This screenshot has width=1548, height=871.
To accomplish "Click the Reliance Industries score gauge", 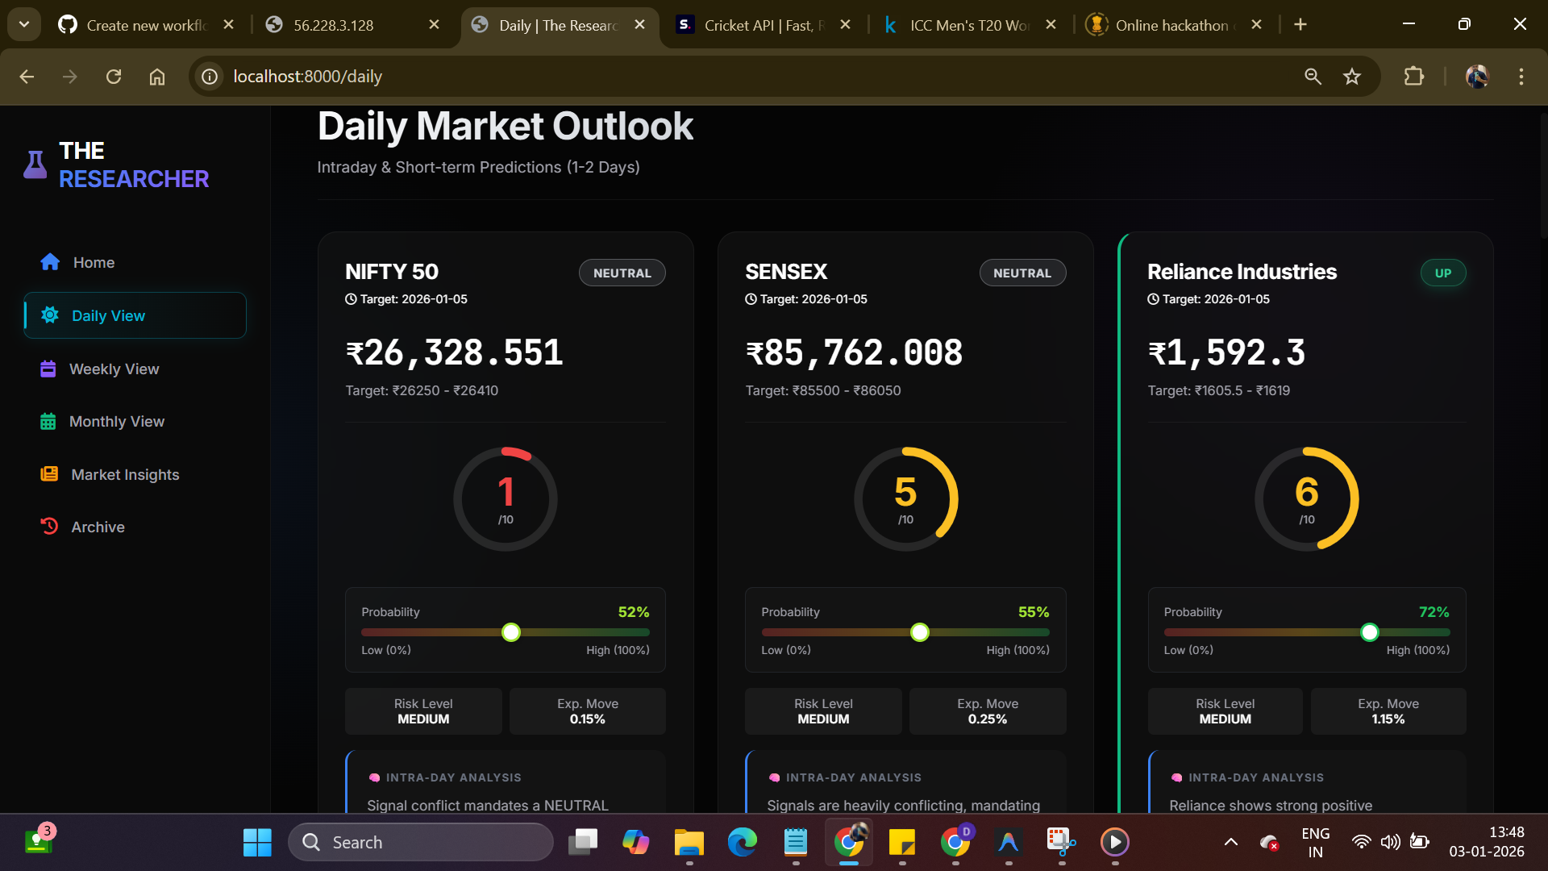I will [1306, 499].
